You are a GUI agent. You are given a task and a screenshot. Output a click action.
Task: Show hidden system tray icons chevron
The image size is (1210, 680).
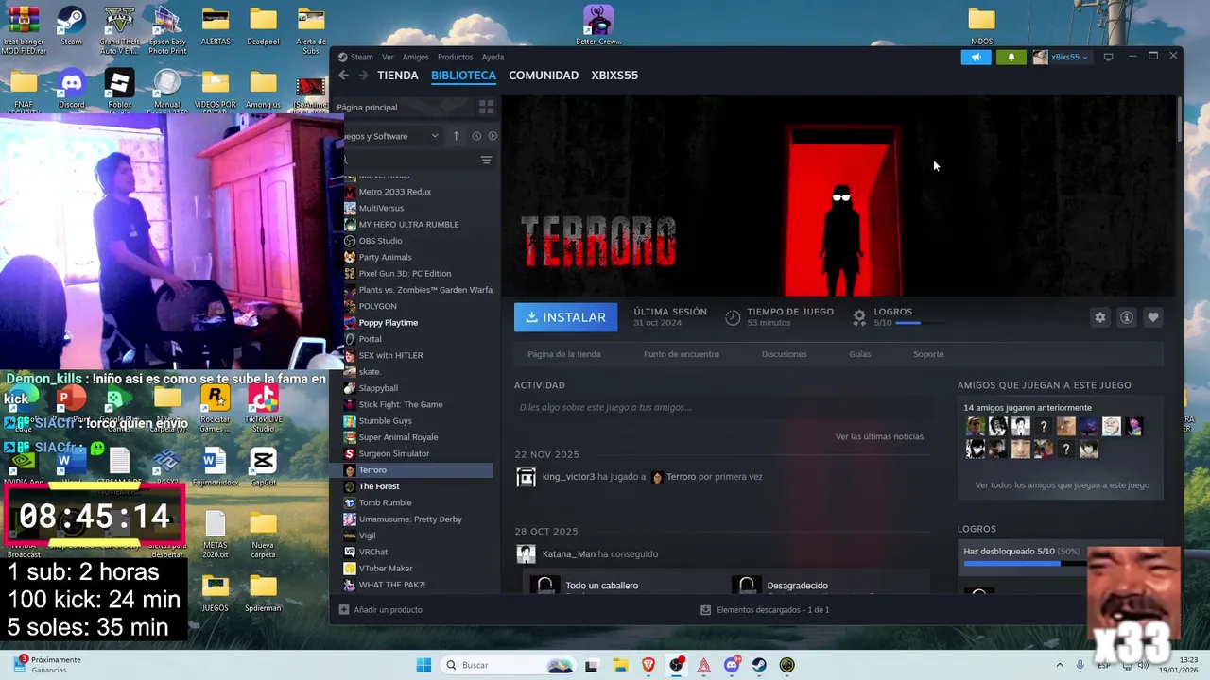pos(1059,665)
